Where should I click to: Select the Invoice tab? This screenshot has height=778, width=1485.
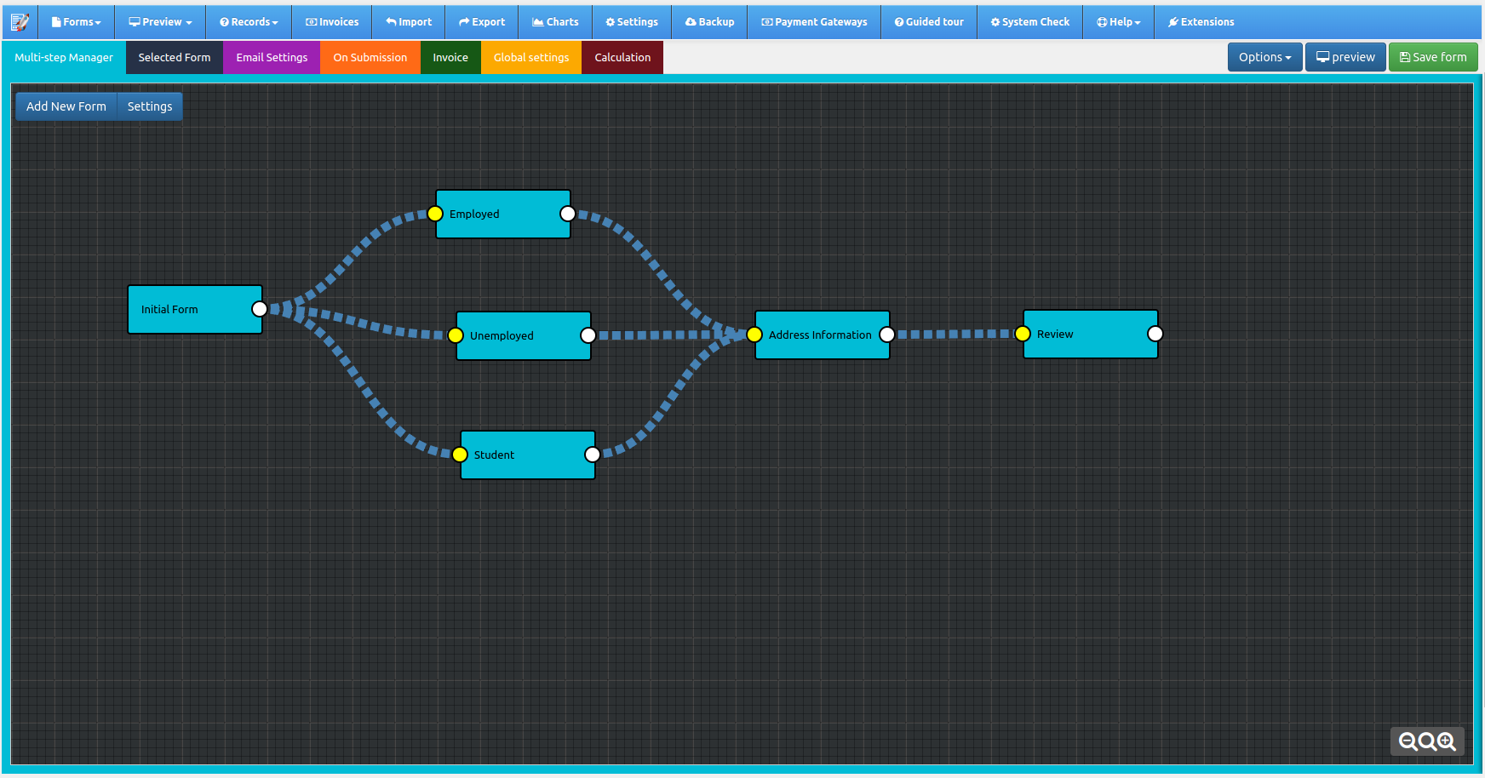[x=450, y=57]
